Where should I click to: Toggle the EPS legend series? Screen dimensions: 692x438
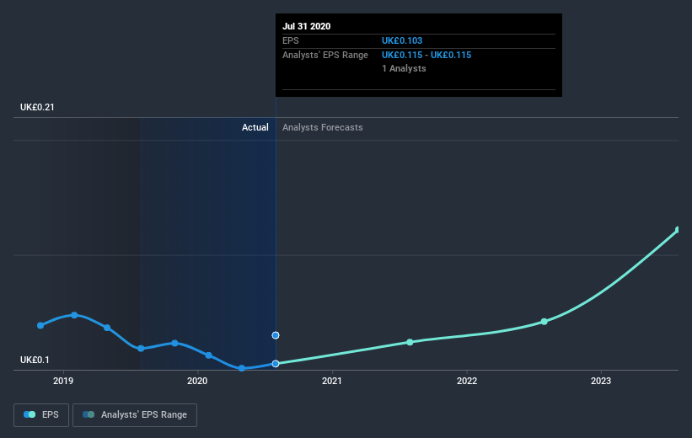(x=41, y=415)
